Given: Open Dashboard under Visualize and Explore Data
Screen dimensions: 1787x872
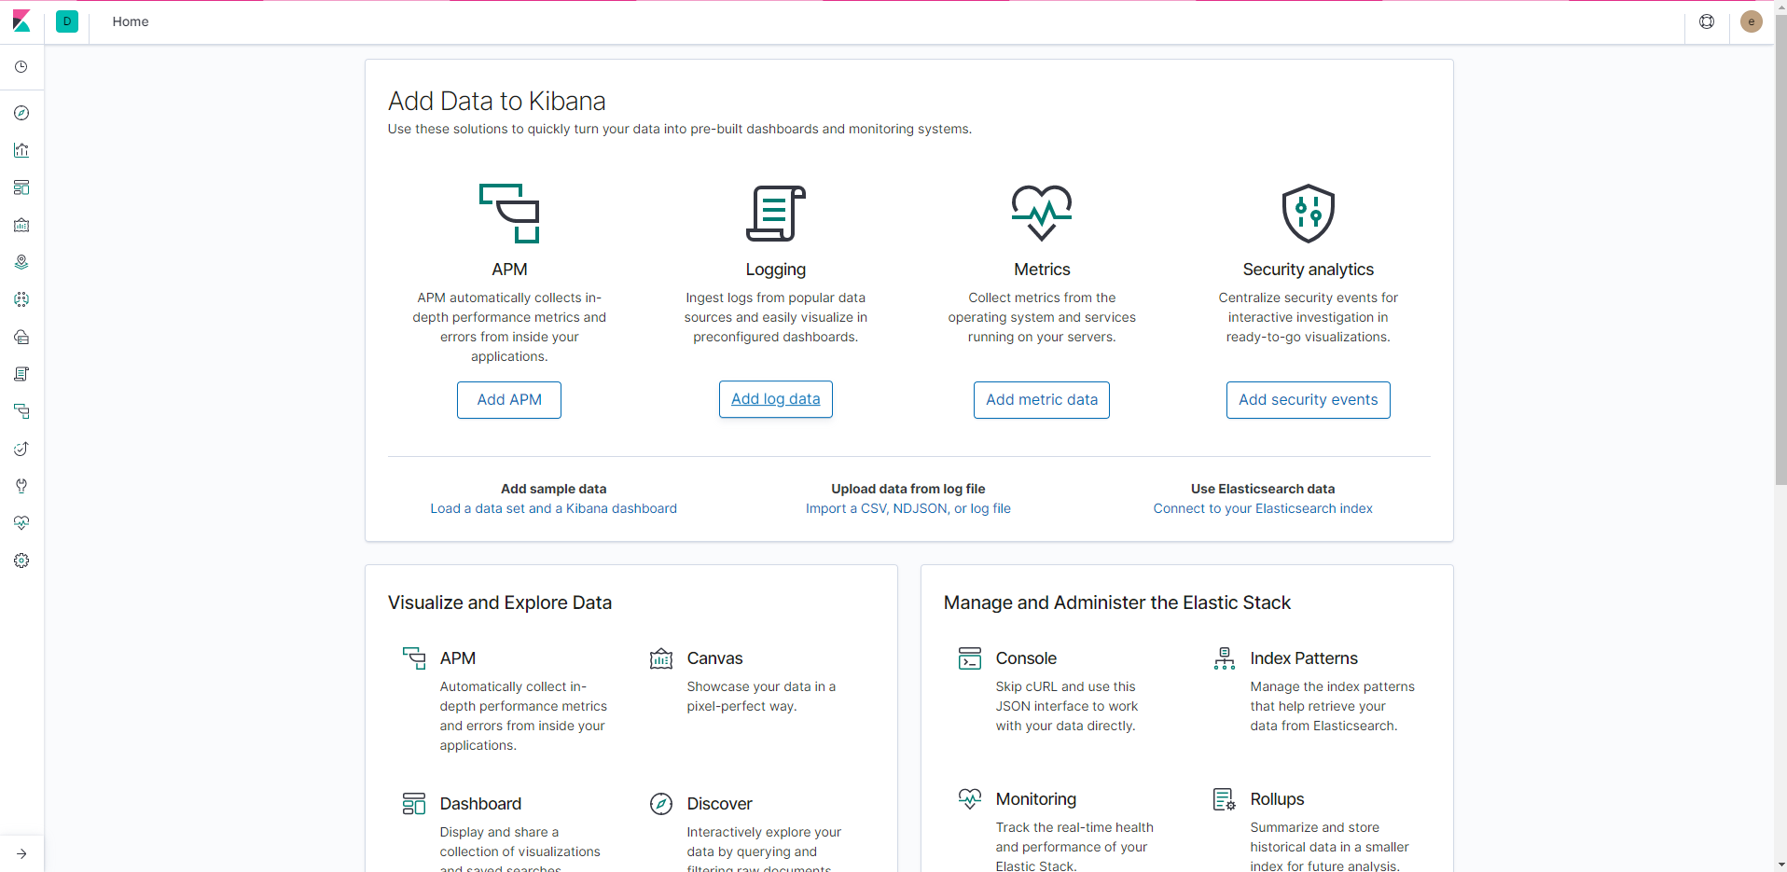Looking at the screenshot, I should point(480,804).
